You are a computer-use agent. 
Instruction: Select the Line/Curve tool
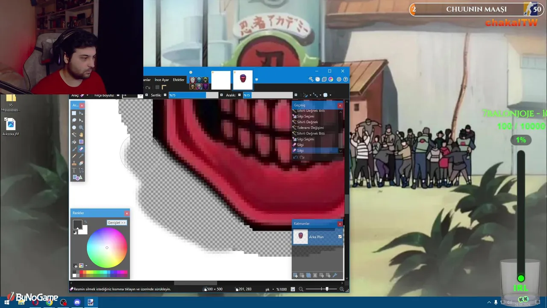coord(81,170)
